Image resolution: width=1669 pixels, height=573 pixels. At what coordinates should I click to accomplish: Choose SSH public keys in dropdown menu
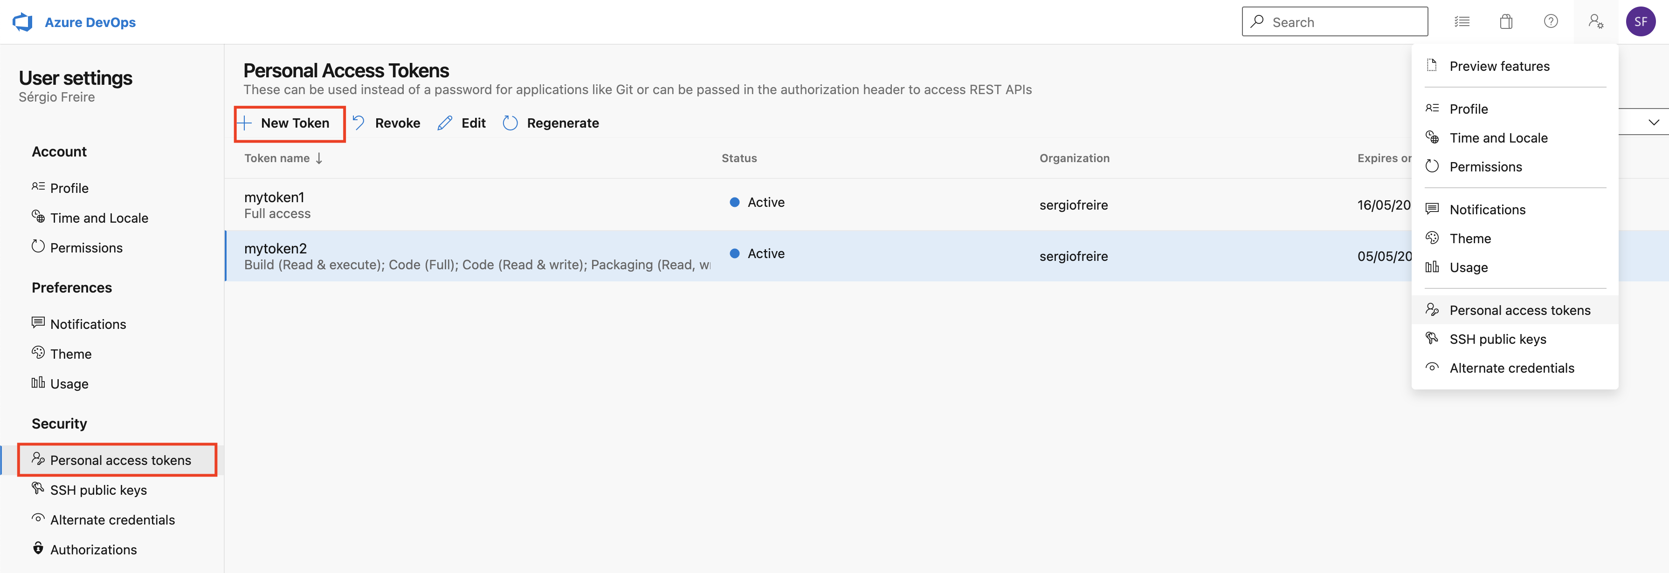point(1515,339)
